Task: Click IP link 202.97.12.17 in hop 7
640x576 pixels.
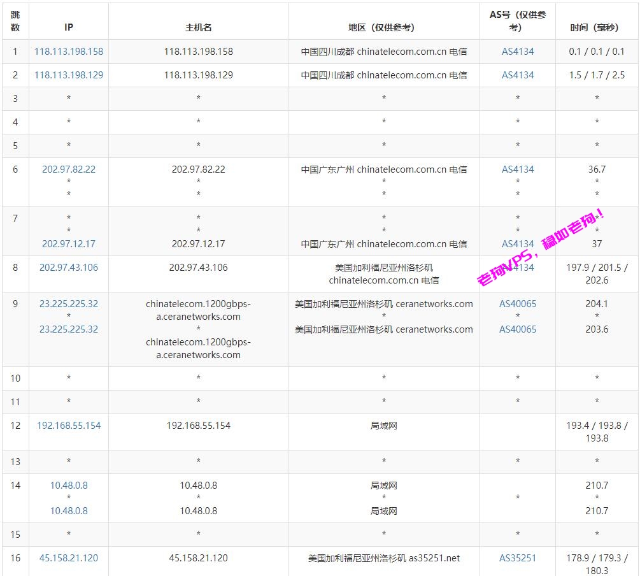Action: (x=69, y=244)
